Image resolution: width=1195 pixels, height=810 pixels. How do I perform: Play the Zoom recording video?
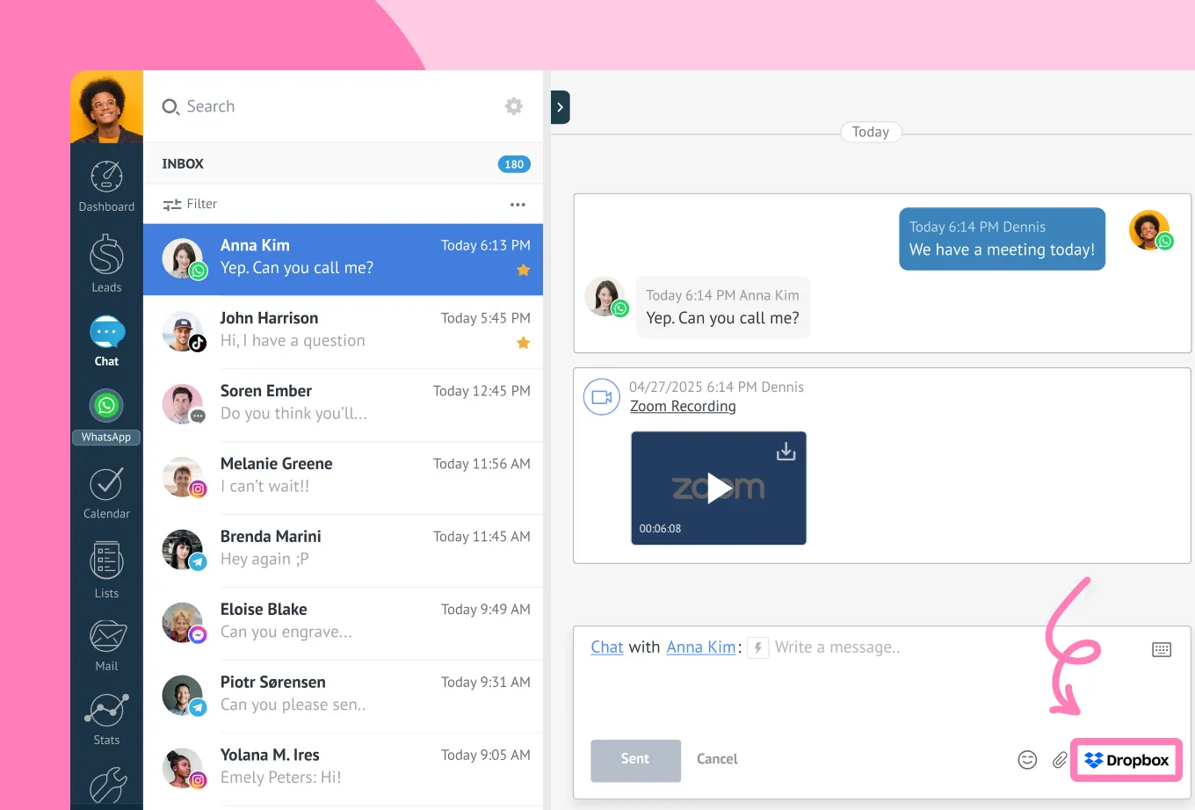(x=719, y=488)
